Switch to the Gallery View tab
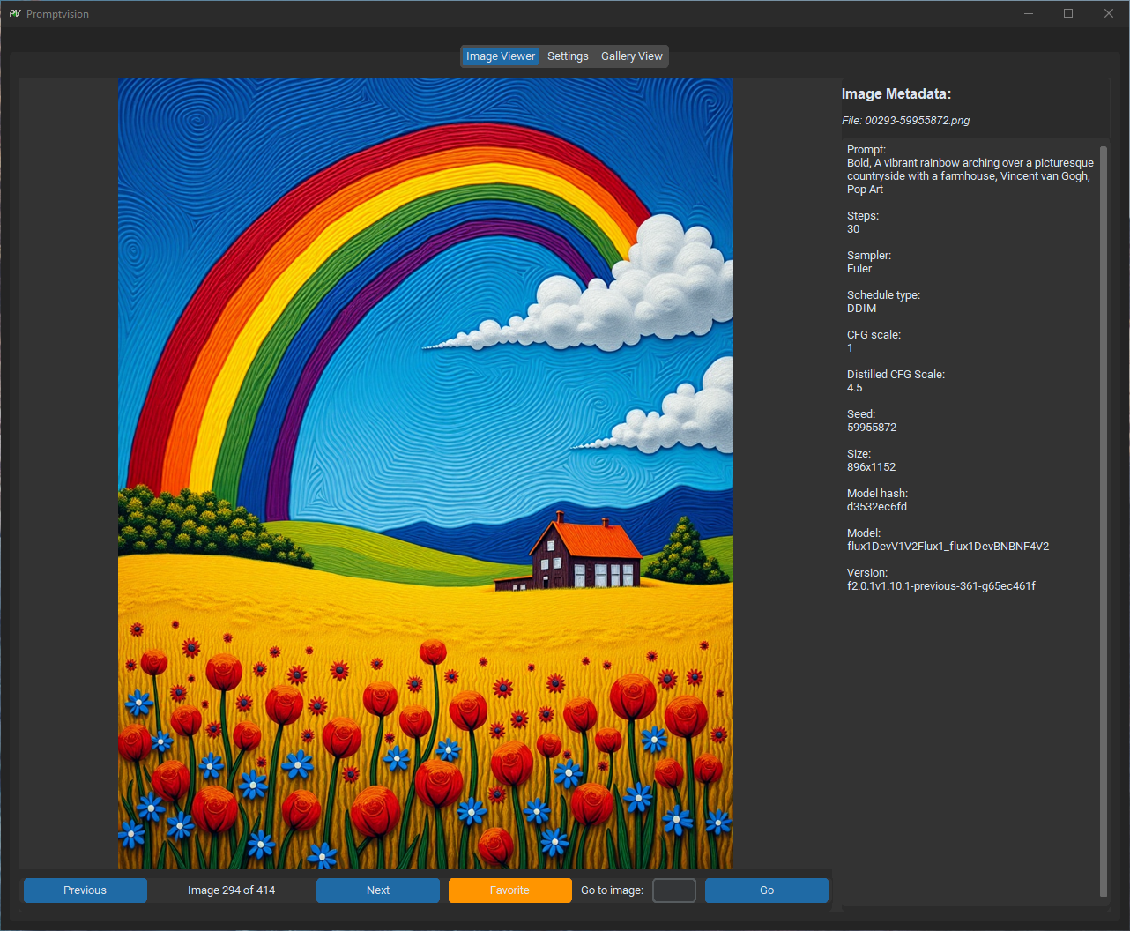The width and height of the screenshot is (1130, 931). (631, 56)
